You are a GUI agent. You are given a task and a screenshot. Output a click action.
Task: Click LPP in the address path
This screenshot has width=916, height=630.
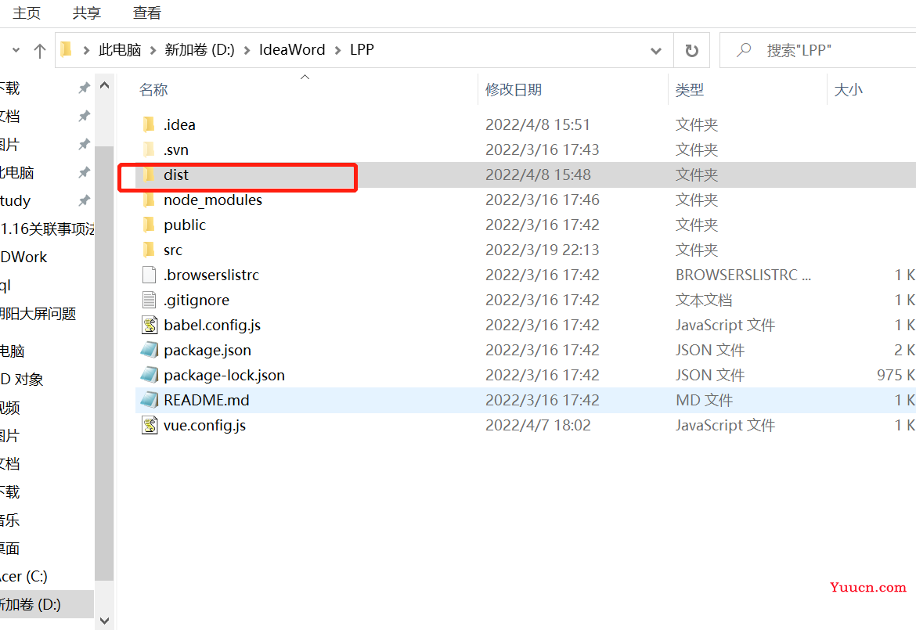362,49
